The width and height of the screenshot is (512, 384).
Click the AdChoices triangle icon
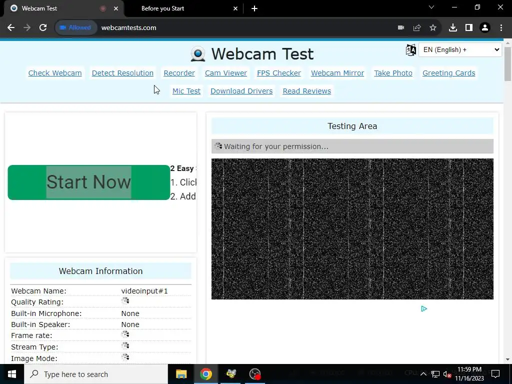424,309
